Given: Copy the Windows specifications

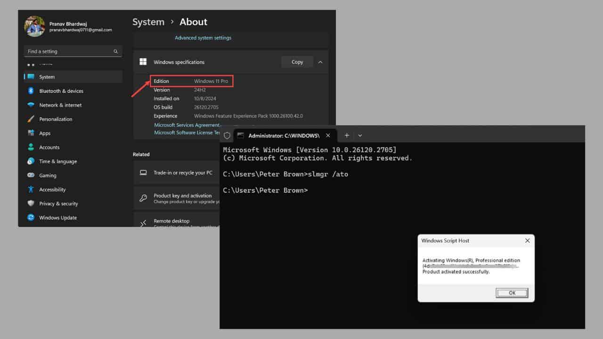Looking at the screenshot, I should point(297,62).
